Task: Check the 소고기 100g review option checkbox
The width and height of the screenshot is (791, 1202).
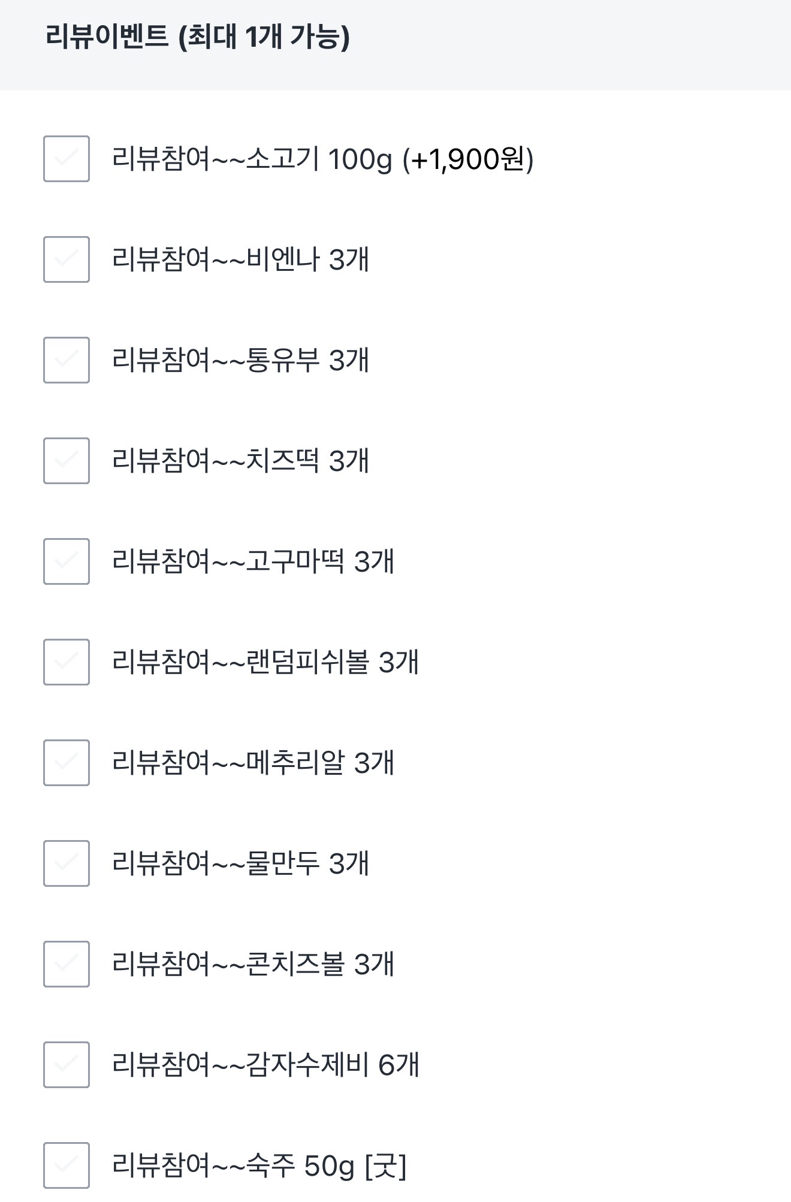Action: (x=67, y=159)
